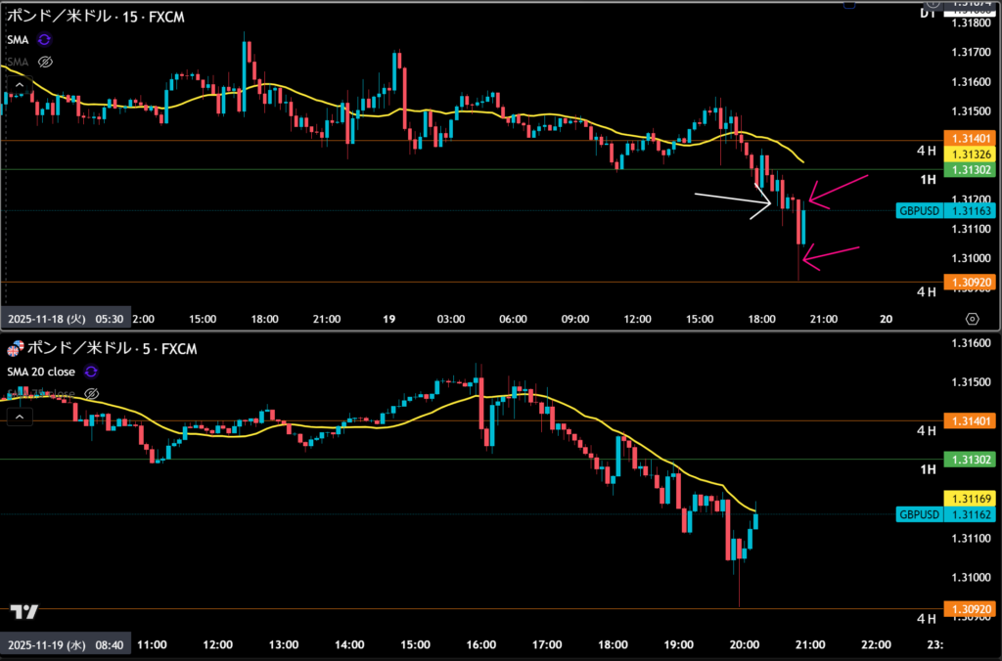The image size is (1002, 661).
Task: Unhide the second SMA on the 5-minute chart
Action: tap(91, 393)
